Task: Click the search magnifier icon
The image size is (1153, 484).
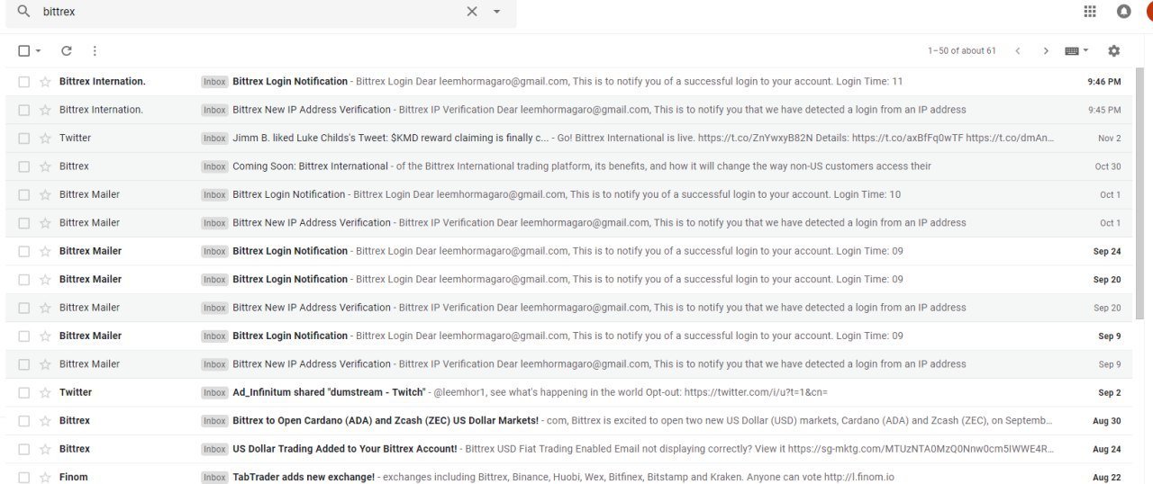Action: pyautogui.click(x=23, y=12)
